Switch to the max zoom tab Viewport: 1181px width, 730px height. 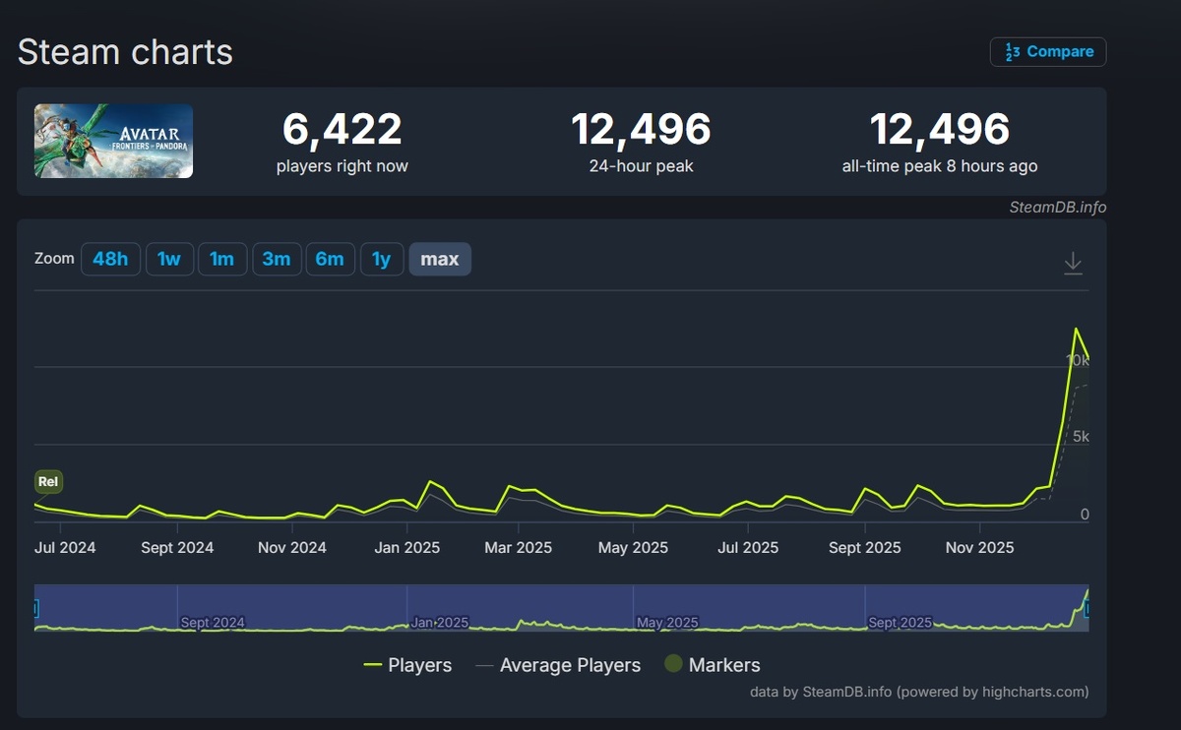pyautogui.click(x=440, y=259)
